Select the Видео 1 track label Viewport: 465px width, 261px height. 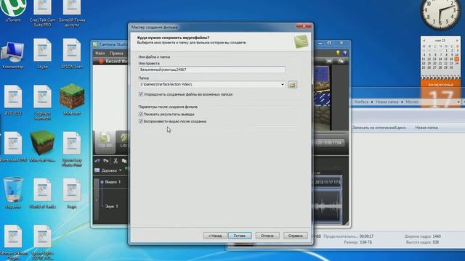coord(113,182)
